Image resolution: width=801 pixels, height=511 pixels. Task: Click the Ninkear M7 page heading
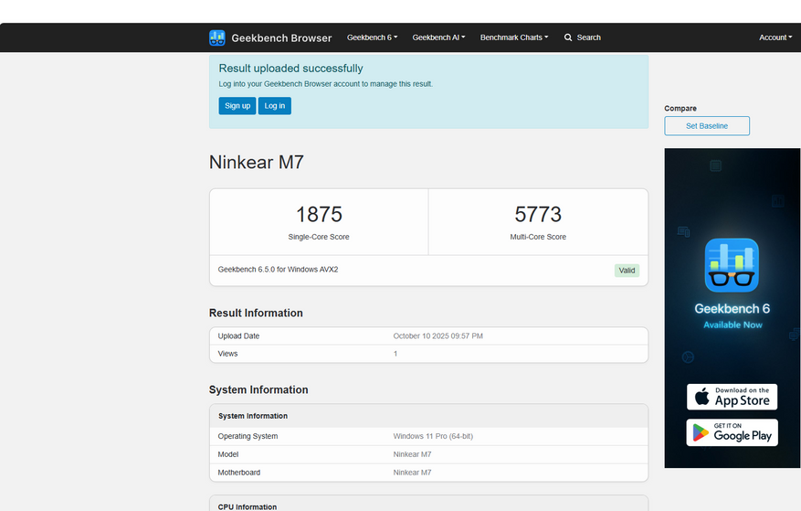coord(257,163)
